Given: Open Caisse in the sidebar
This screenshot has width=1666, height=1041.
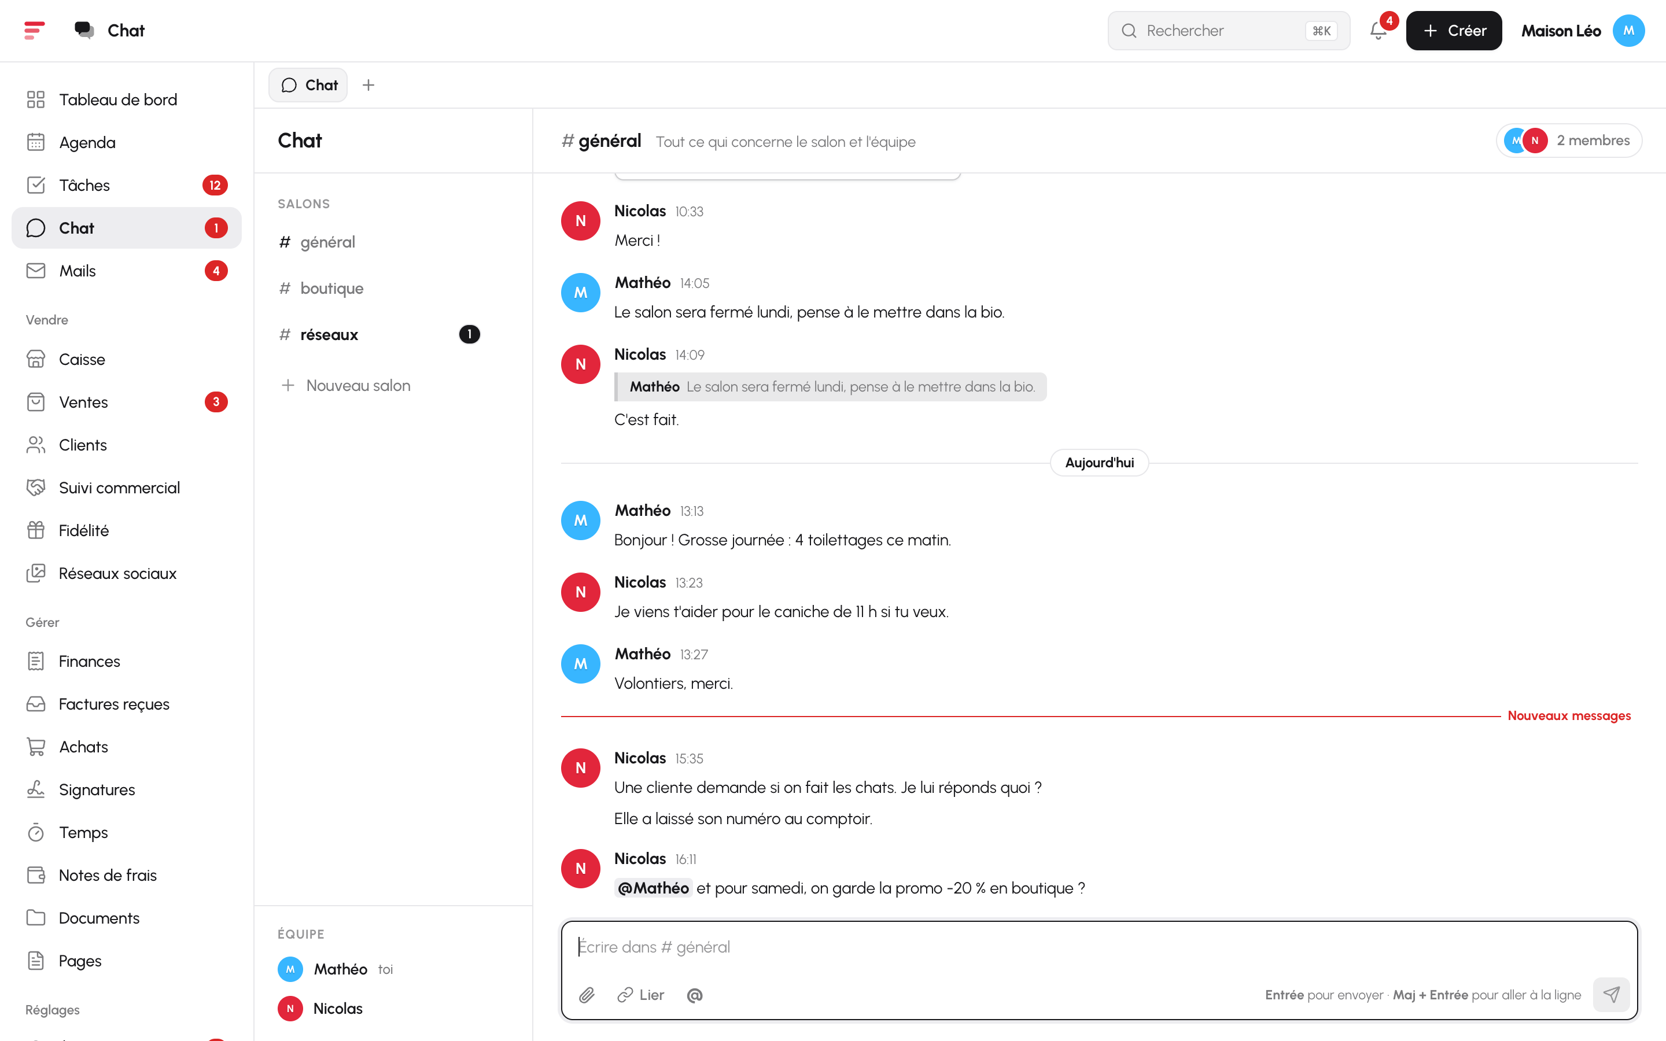Looking at the screenshot, I should click(127, 359).
